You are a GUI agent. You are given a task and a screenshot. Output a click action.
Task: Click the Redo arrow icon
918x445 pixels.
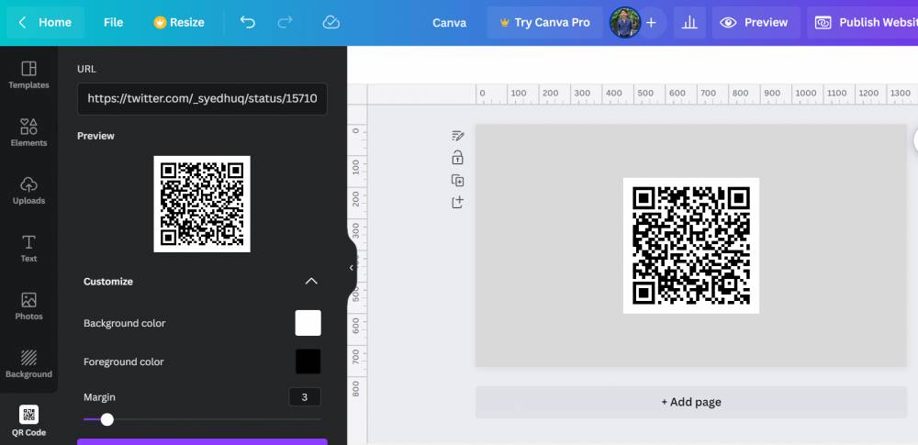(x=285, y=22)
